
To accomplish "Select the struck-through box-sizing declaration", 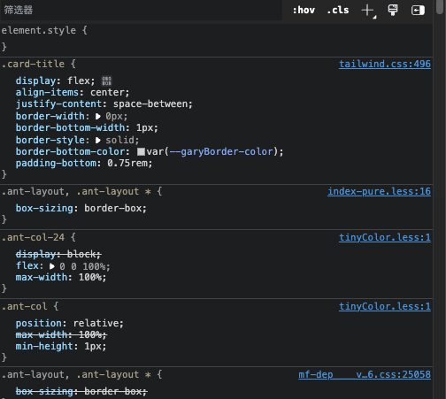I will pos(81,391).
